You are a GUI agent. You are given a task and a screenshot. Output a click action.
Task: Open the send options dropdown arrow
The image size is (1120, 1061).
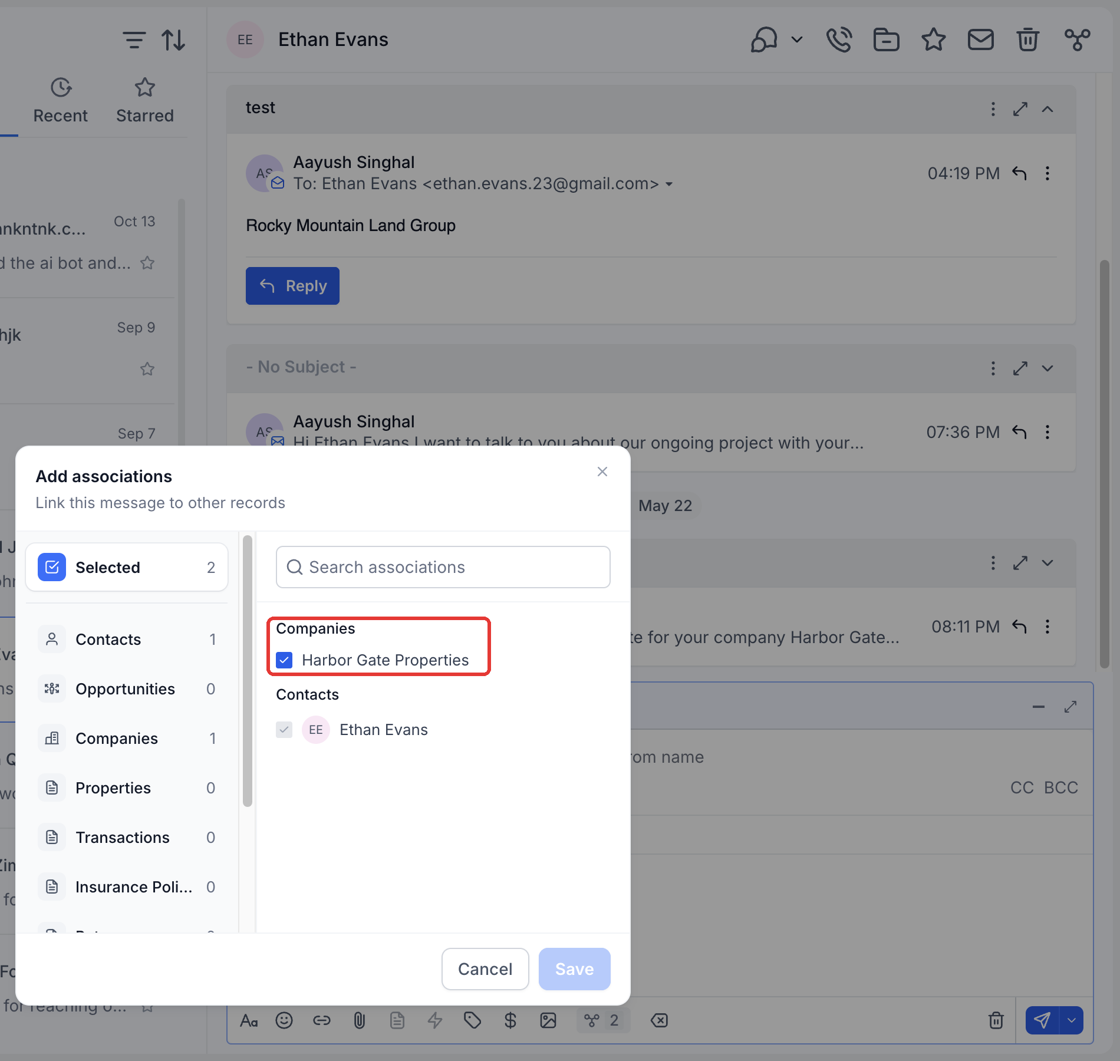click(1072, 1020)
